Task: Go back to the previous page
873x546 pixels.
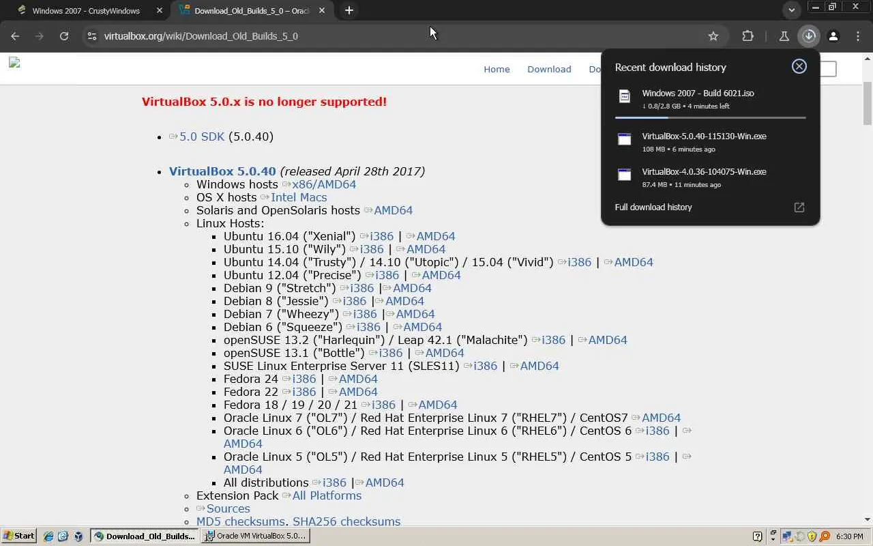Action: point(15,36)
